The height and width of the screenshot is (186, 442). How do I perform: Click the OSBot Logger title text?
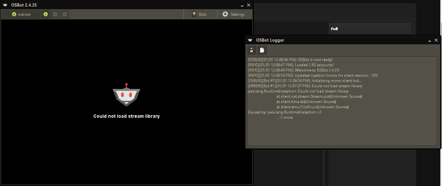pyautogui.click(x=270, y=40)
